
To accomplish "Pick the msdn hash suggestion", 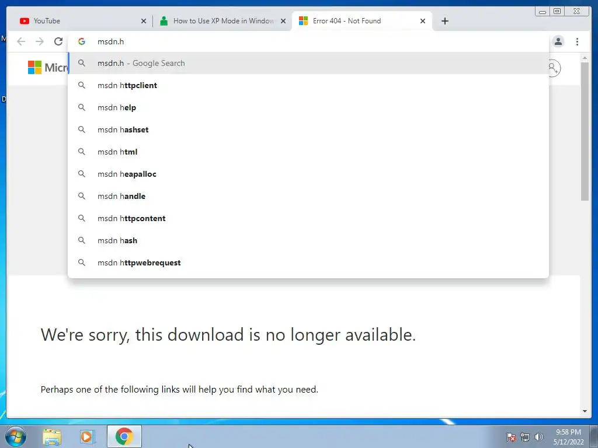I will coord(308,240).
